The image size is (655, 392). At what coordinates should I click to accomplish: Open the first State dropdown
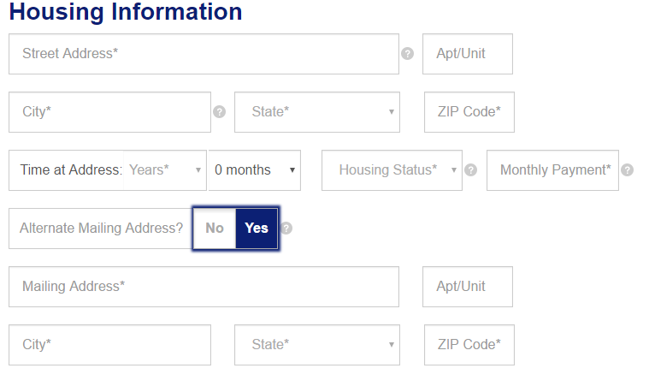coord(317,112)
